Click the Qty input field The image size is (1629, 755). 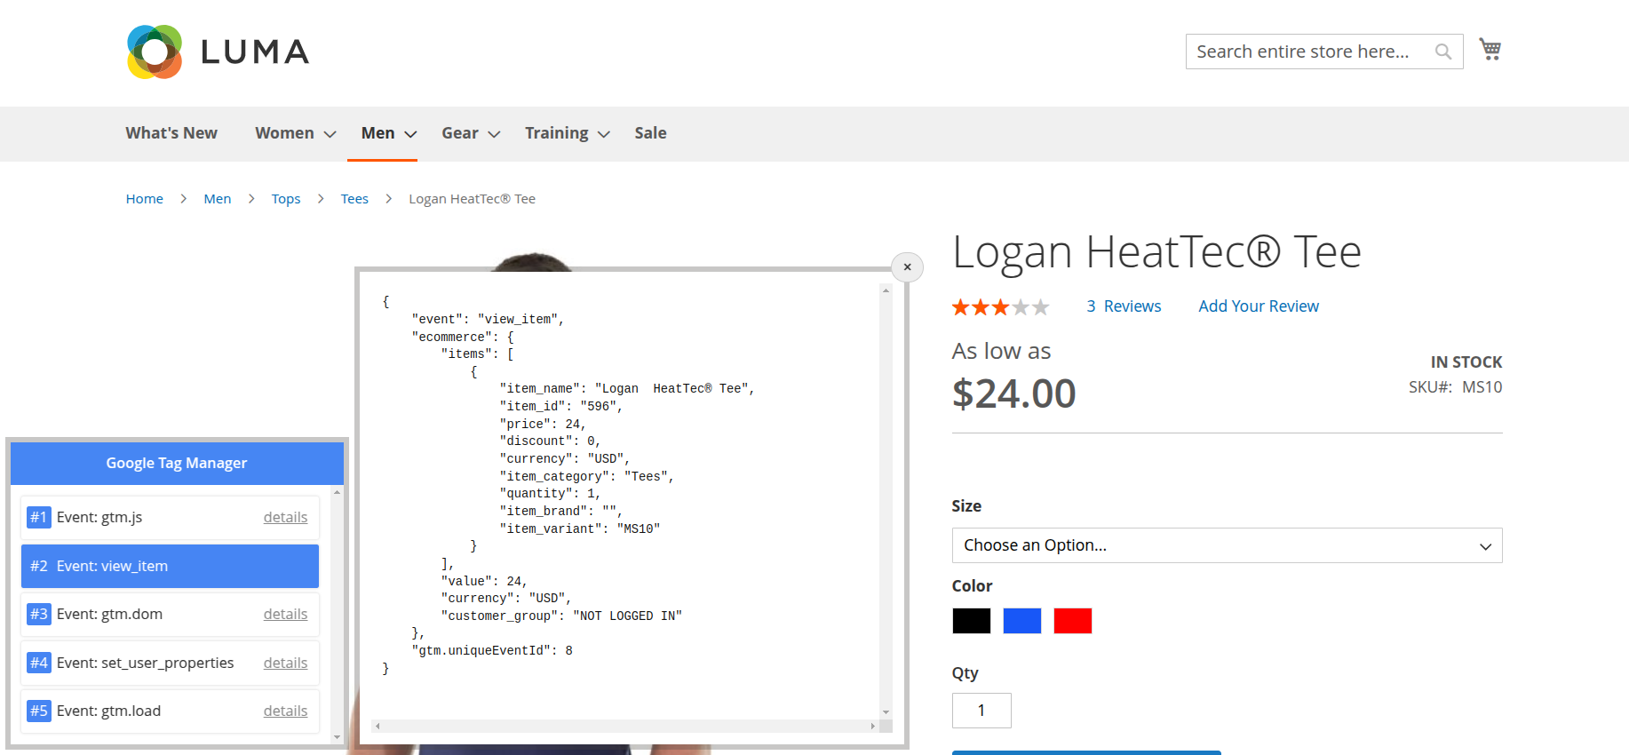pos(981,711)
